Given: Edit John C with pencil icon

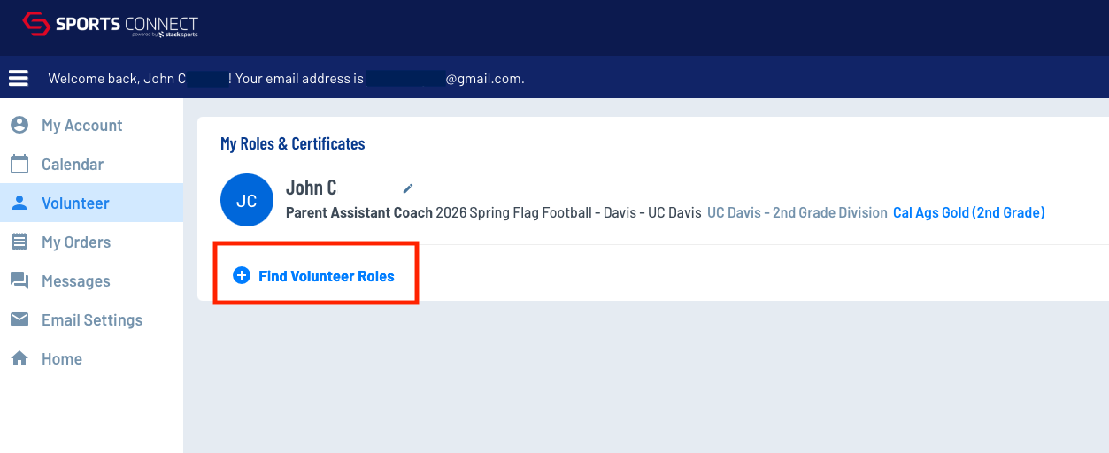Looking at the screenshot, I should point(407,188).
